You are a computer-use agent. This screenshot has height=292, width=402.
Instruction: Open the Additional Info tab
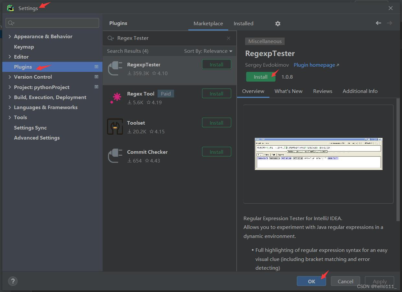[x=360, y=91]
